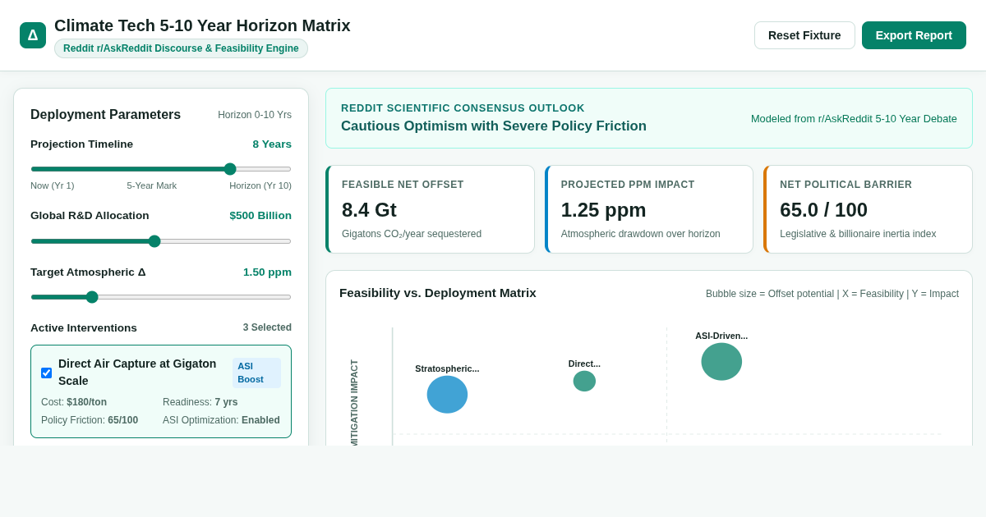Click the '1.50 ppm' target value

[267, 272]
